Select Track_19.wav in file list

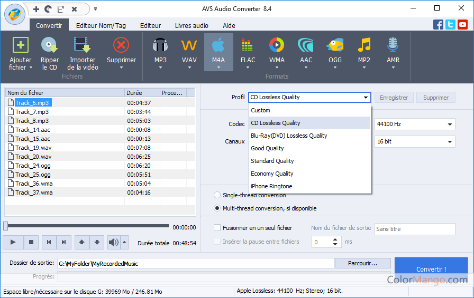pyautogui.click(x=33, y=148)
